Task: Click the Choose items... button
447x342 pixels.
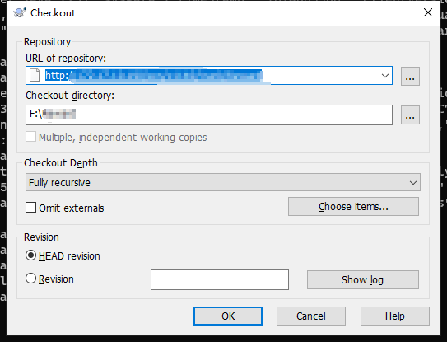Action: tap(353, 206)
